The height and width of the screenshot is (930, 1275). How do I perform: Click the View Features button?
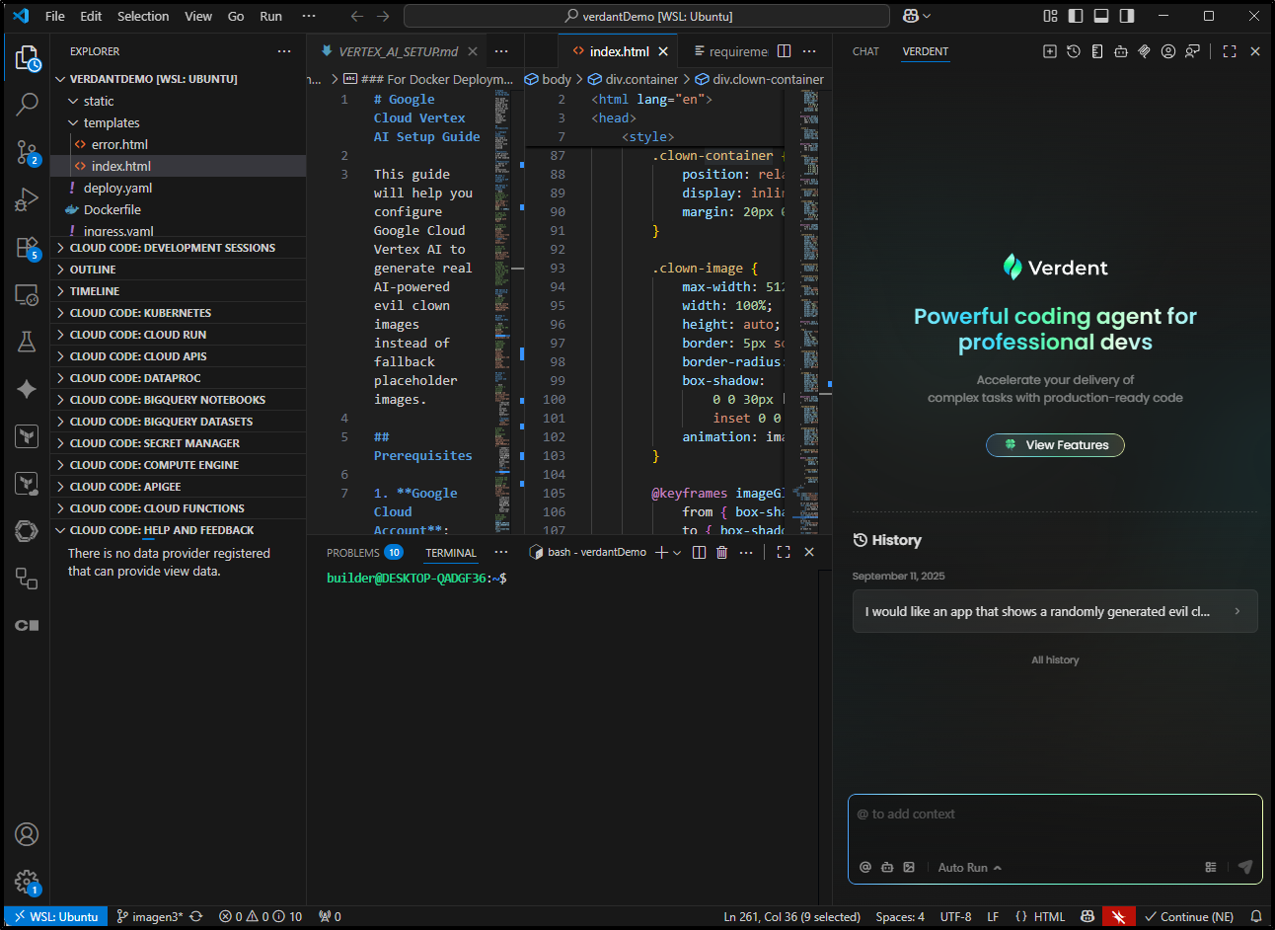[1055, 445]
